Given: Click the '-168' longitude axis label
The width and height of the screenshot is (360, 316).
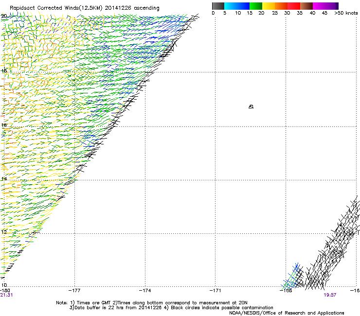Looking at the screenshot, I should coord(286,290).
